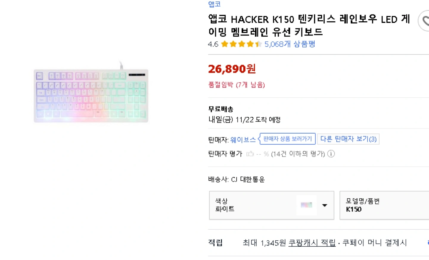
Task: Expand the 색상 dropdown arrow
Action: [x=325, y=205]
